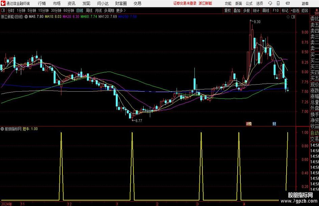The width and height of the screenshot is (319, 206).
Task: Click the 9.00 price axis label
Action: coord(305,32)
